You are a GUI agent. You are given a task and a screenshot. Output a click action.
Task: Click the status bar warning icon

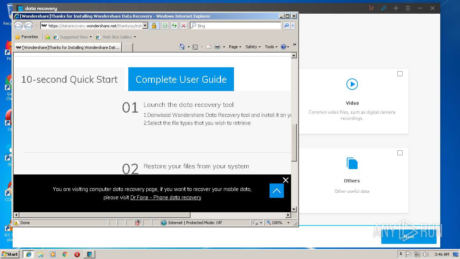[x=17, y=223]
